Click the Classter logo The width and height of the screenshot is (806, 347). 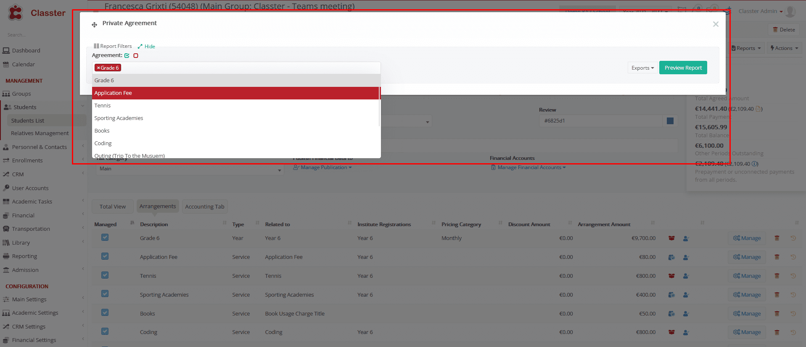point(36,13)
